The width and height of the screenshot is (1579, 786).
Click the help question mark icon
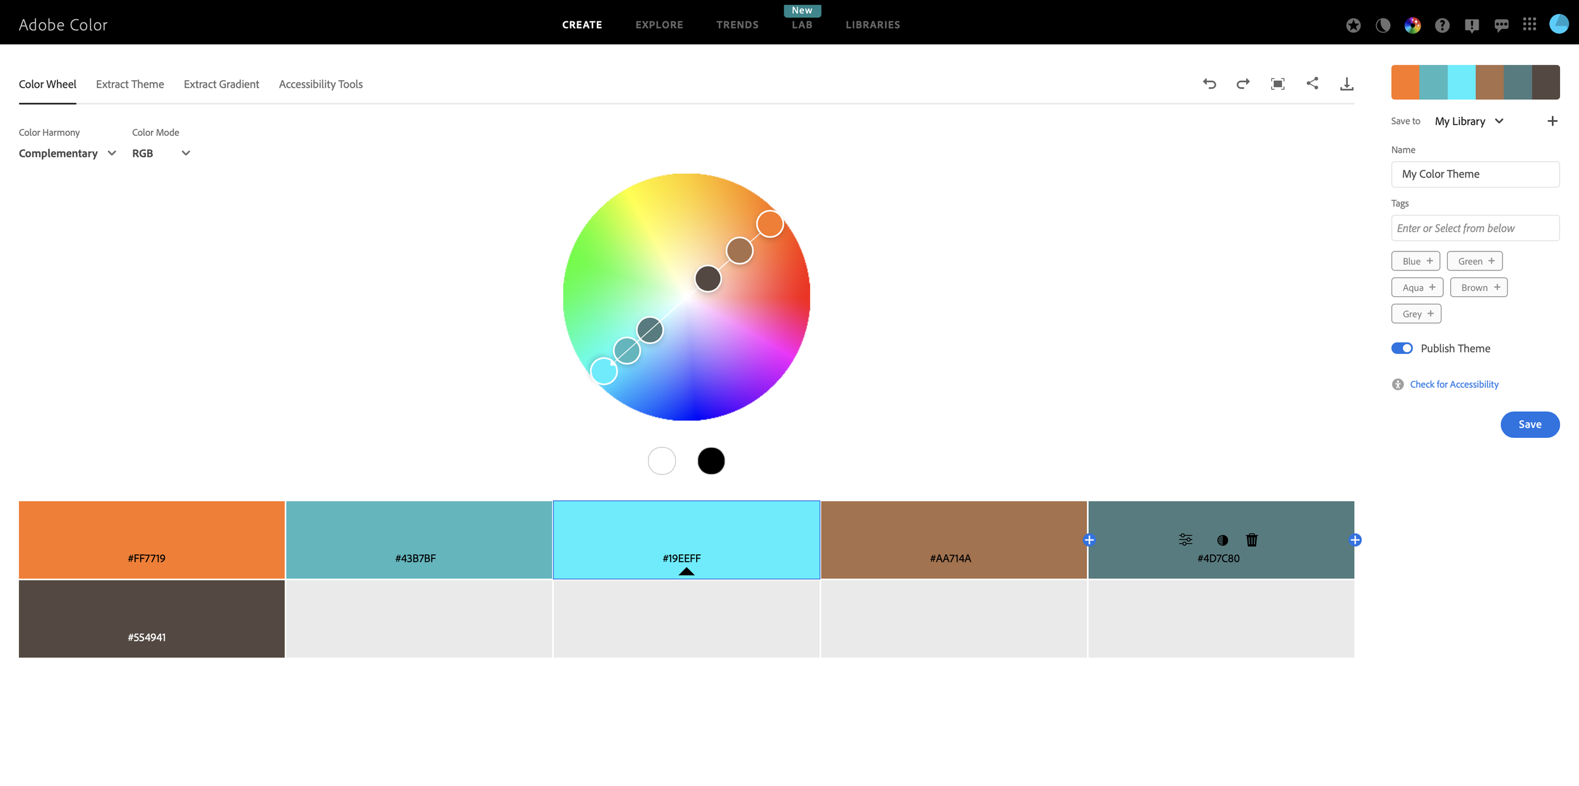[x=1442, y=25]
